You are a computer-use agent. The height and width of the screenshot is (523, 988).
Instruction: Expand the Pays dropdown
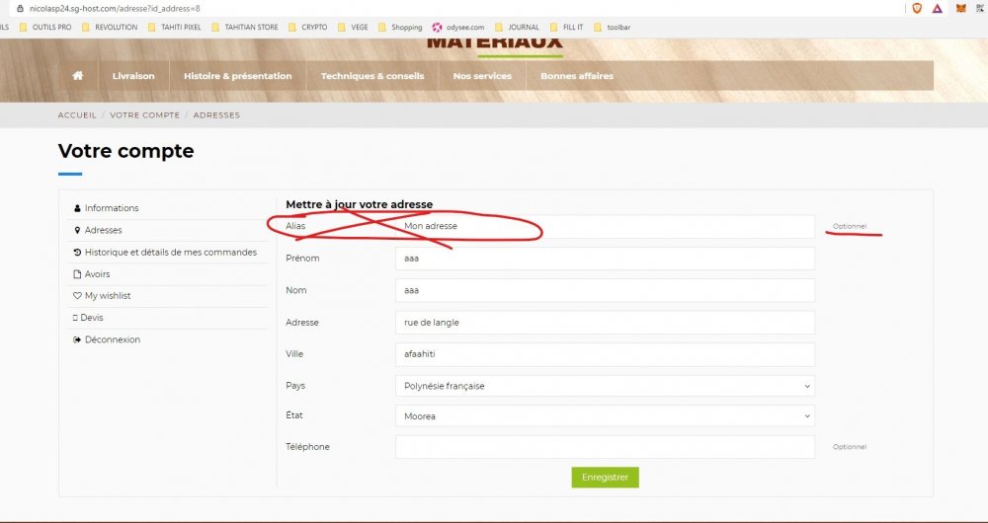[605, 386]
